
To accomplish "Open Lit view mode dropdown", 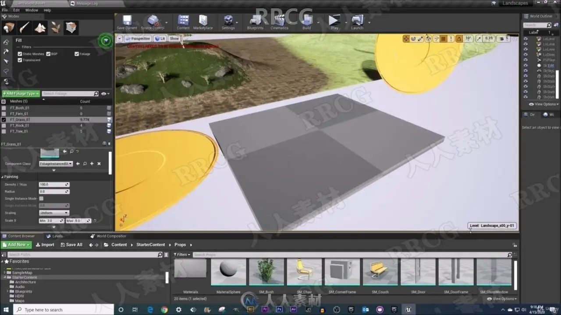I will pos(160,38).
